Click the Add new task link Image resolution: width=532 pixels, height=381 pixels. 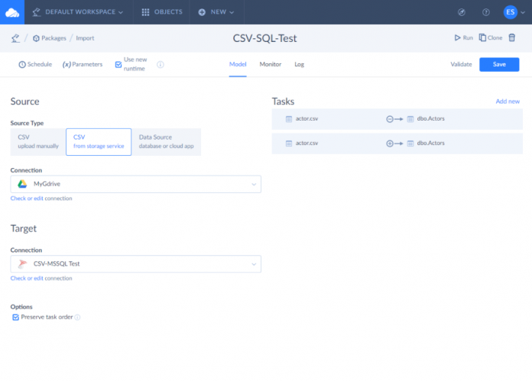(x=508, y=102)
